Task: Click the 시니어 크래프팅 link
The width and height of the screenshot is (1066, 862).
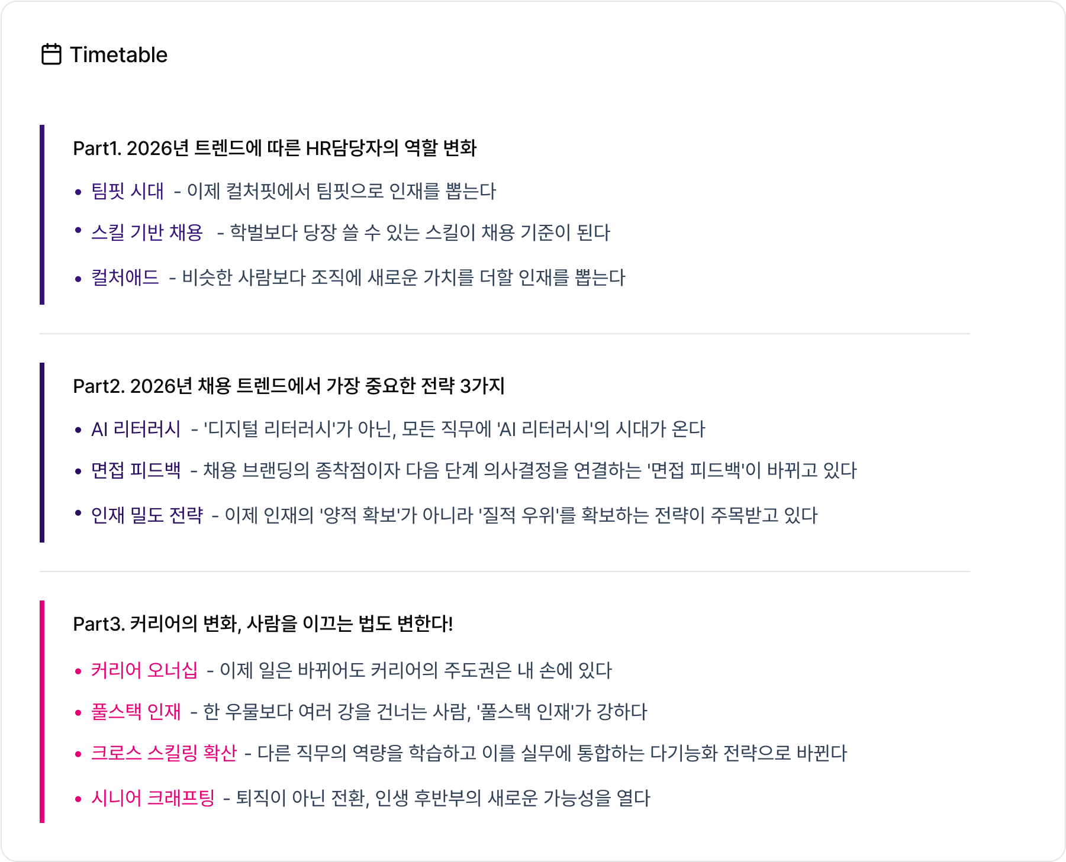Action: coord(153,798)
